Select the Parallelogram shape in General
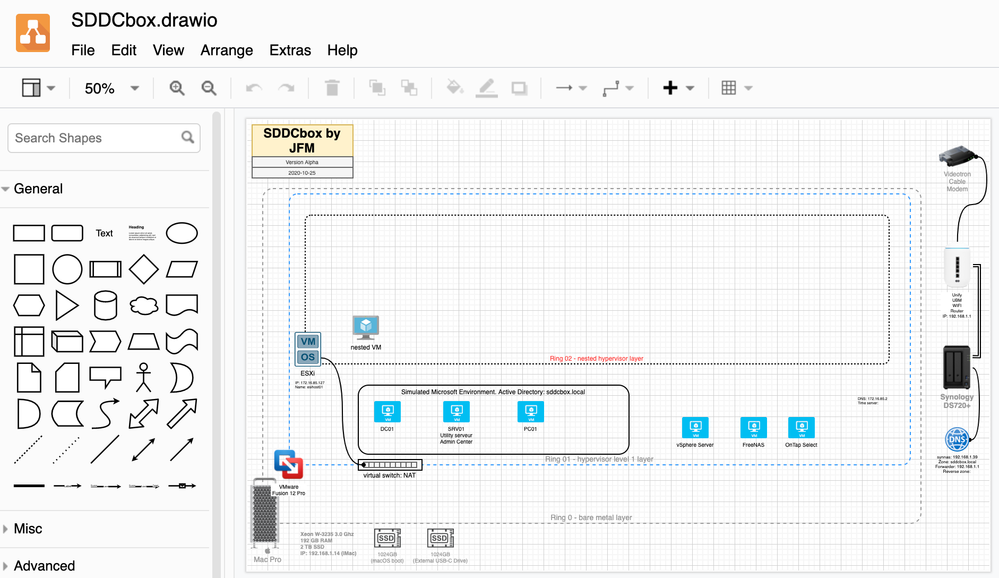 [182, 269]
